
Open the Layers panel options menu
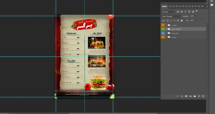pyautogui.click(x=207, y=6)
